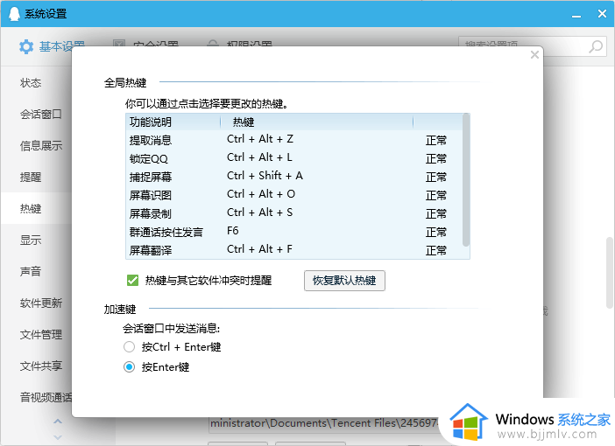
Task: Click hotkey Ctrl + Shift + A
Action: [x=265, y=176]
